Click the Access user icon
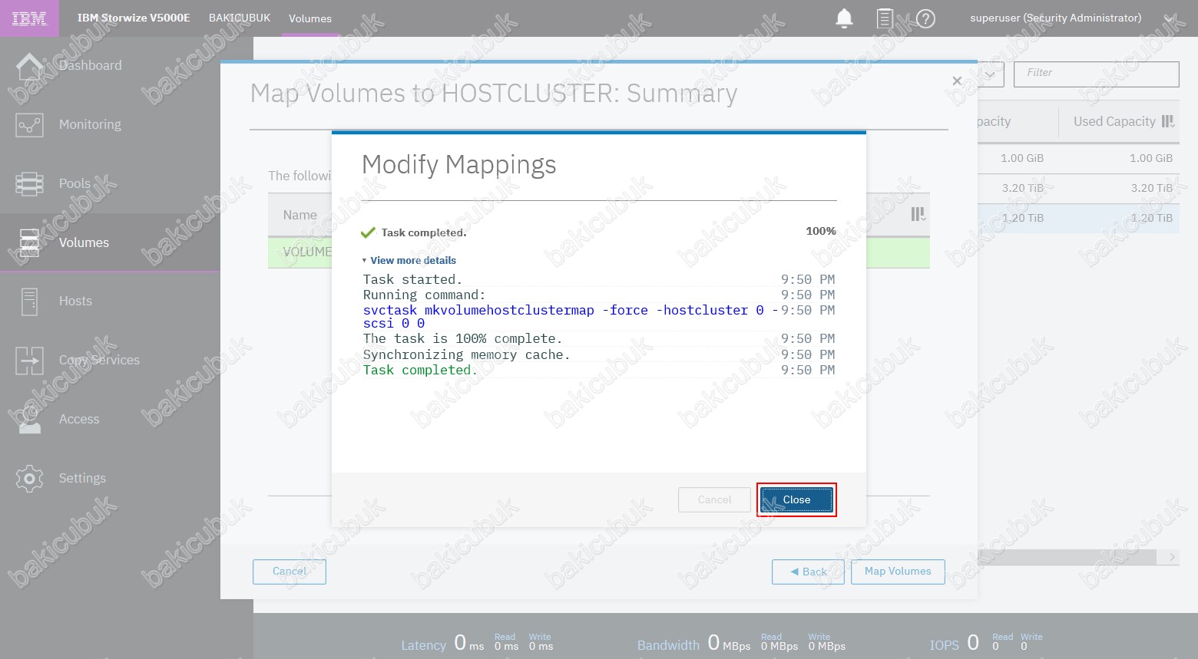 tap(29, 419)
